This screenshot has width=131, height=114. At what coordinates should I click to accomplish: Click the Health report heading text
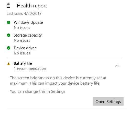(x=32, y=6)
